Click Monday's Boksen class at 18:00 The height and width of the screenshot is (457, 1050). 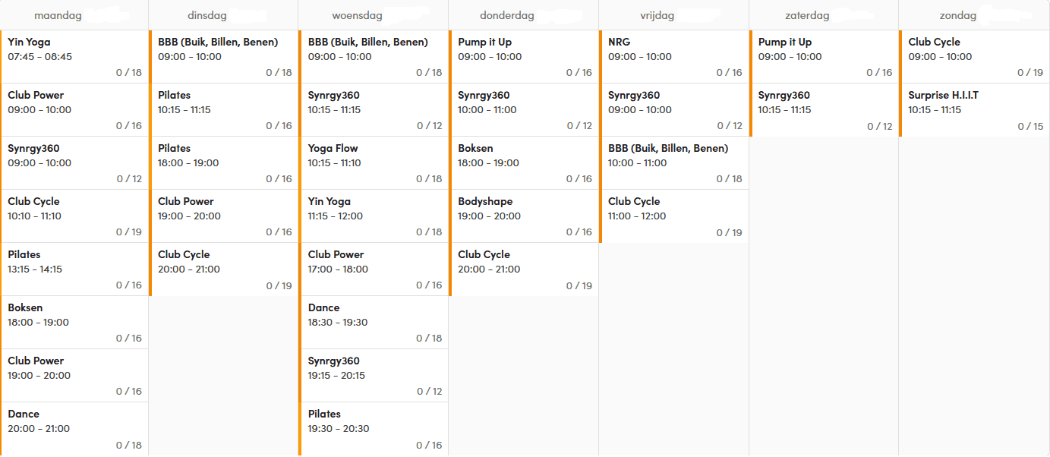point(74,322)
